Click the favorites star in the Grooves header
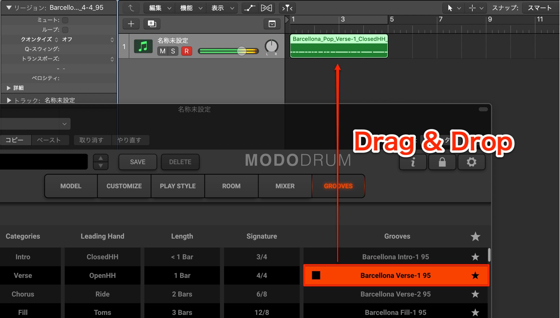The image size is (560, 318). 475,236
